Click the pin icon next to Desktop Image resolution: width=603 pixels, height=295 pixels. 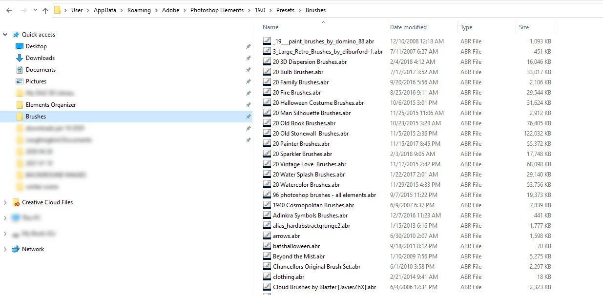coord(248,46)
